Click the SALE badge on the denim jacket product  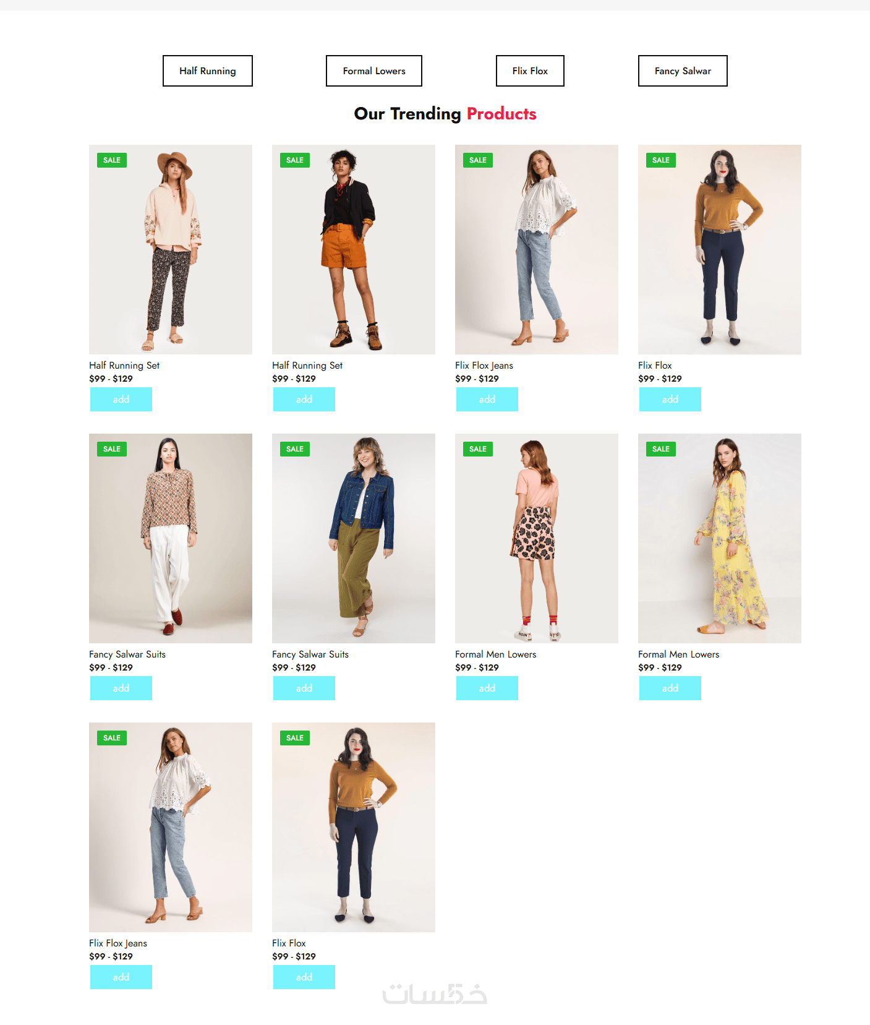(295, 449)
